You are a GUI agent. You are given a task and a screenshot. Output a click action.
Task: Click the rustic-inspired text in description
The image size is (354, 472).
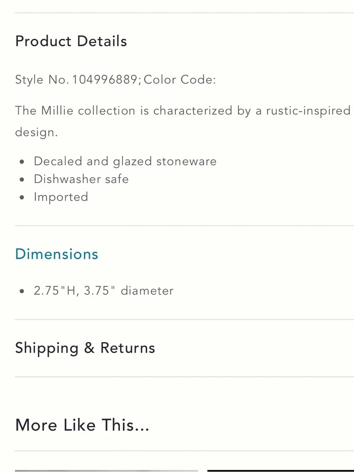coord(308,111)
